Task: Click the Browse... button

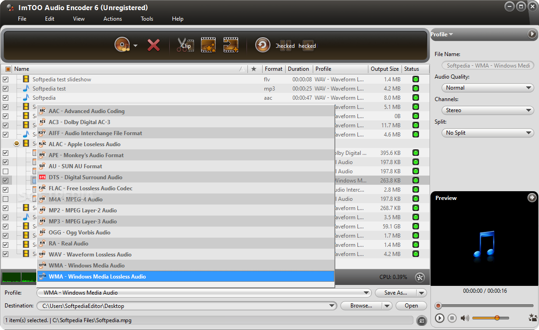Action: coord(361,306)
